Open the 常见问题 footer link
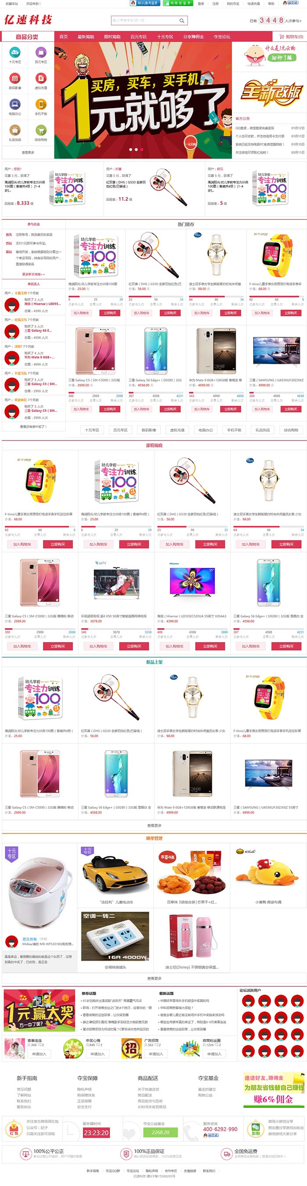Viewport: 307px width, 1186px height. [24, 1089]
